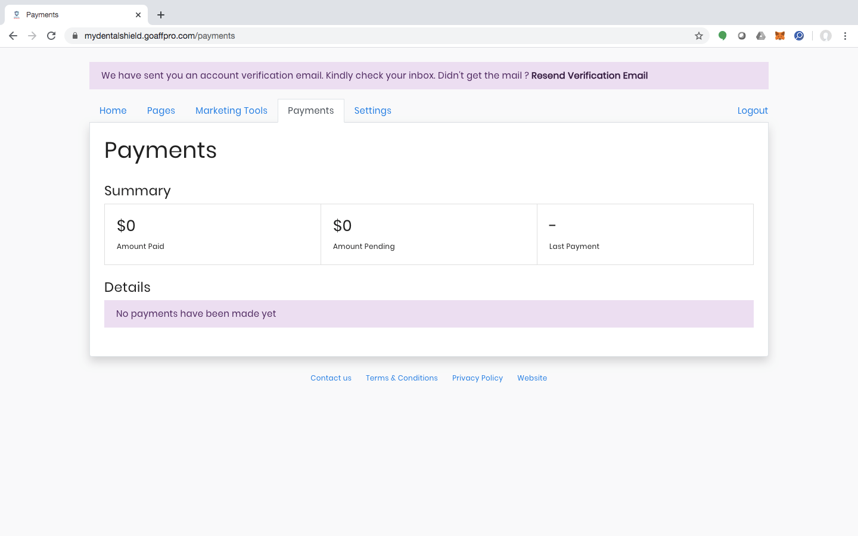The width and height of the screenshot is (858, 536).
Task: Open the Terms & Conditions link
Action: coord(402,378)
